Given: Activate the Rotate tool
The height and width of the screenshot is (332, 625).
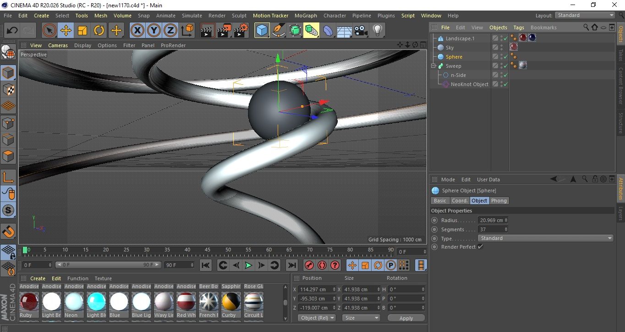Looking at the screenshot, I should click(x=99, y=31).
